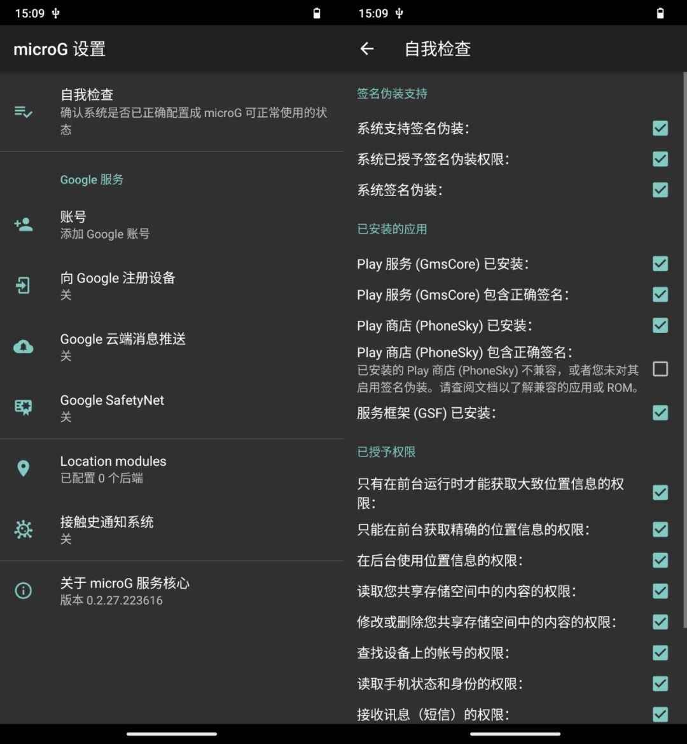
Task: Tick the unchecked Play 商店 包含正确签名 checkbox
Action: tap(660, 369)
